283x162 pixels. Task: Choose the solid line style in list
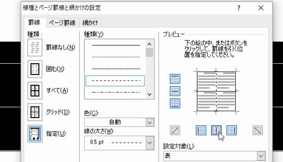coord(116,45)
